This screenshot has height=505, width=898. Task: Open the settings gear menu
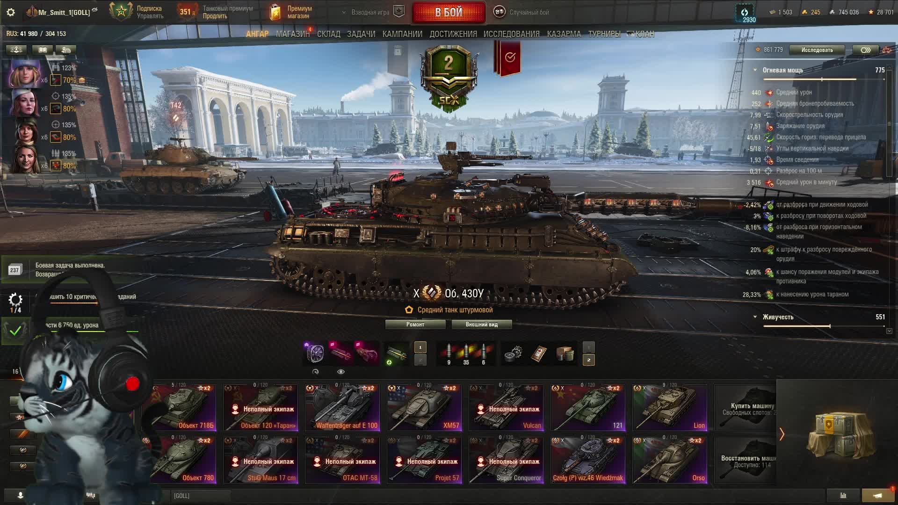coord(11,12)
